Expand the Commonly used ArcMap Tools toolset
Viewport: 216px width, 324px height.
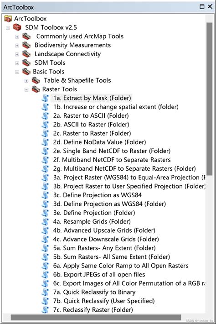17,37
